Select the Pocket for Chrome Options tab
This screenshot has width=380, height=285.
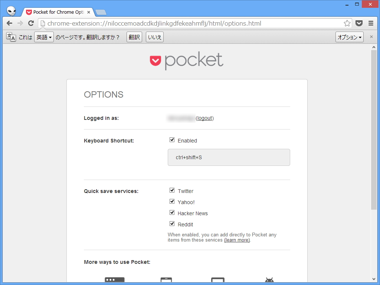pyautogui.click(x=58, y=12)
